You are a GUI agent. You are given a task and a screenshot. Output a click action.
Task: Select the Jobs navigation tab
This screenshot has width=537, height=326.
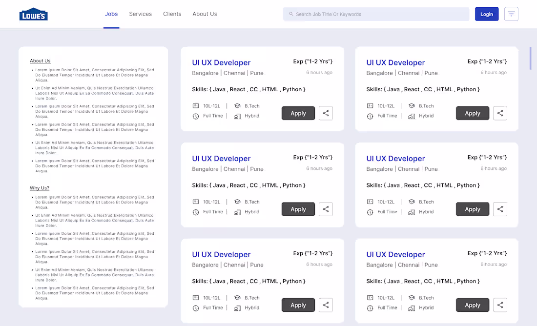coord(111,14)
